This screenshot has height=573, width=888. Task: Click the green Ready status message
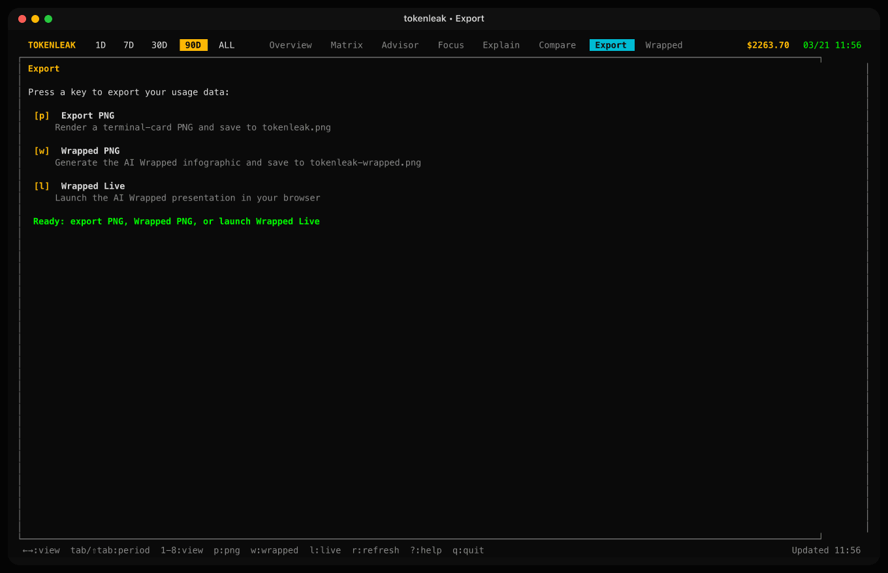click(176, 221)
